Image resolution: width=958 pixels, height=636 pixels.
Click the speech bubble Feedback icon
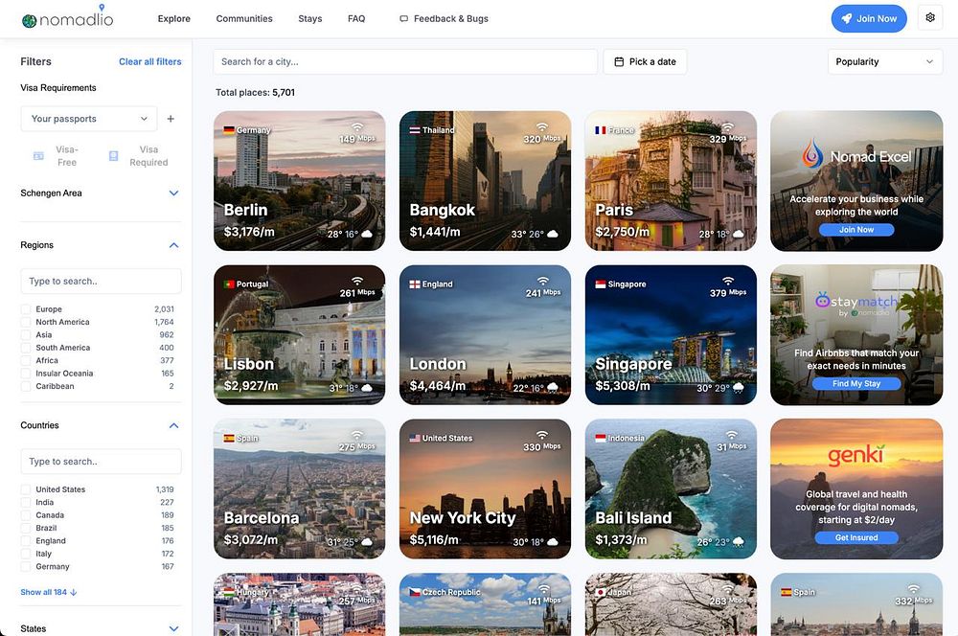[x=404, y=19]
